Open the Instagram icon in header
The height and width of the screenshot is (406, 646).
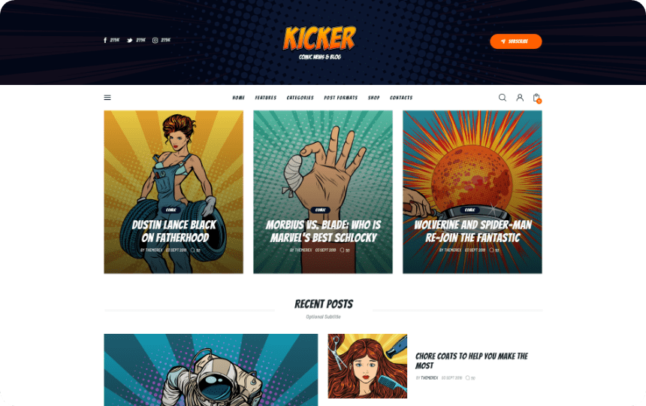(155, 41)
